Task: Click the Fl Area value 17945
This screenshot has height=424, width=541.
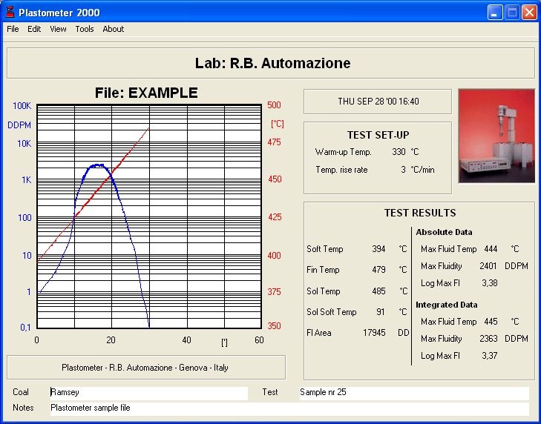Action: [x=374, y=333]
